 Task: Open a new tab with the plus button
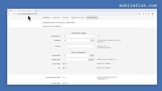(36, 11)
